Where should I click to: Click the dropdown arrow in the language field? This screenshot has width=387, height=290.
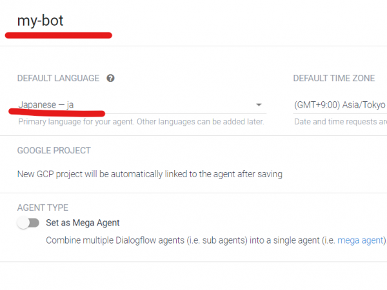[x=259, y=105]
